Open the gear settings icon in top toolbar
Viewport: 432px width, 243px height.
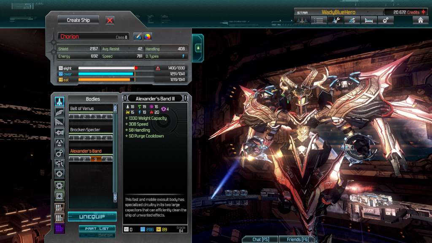pyautogui.click(x=385, y=20)
